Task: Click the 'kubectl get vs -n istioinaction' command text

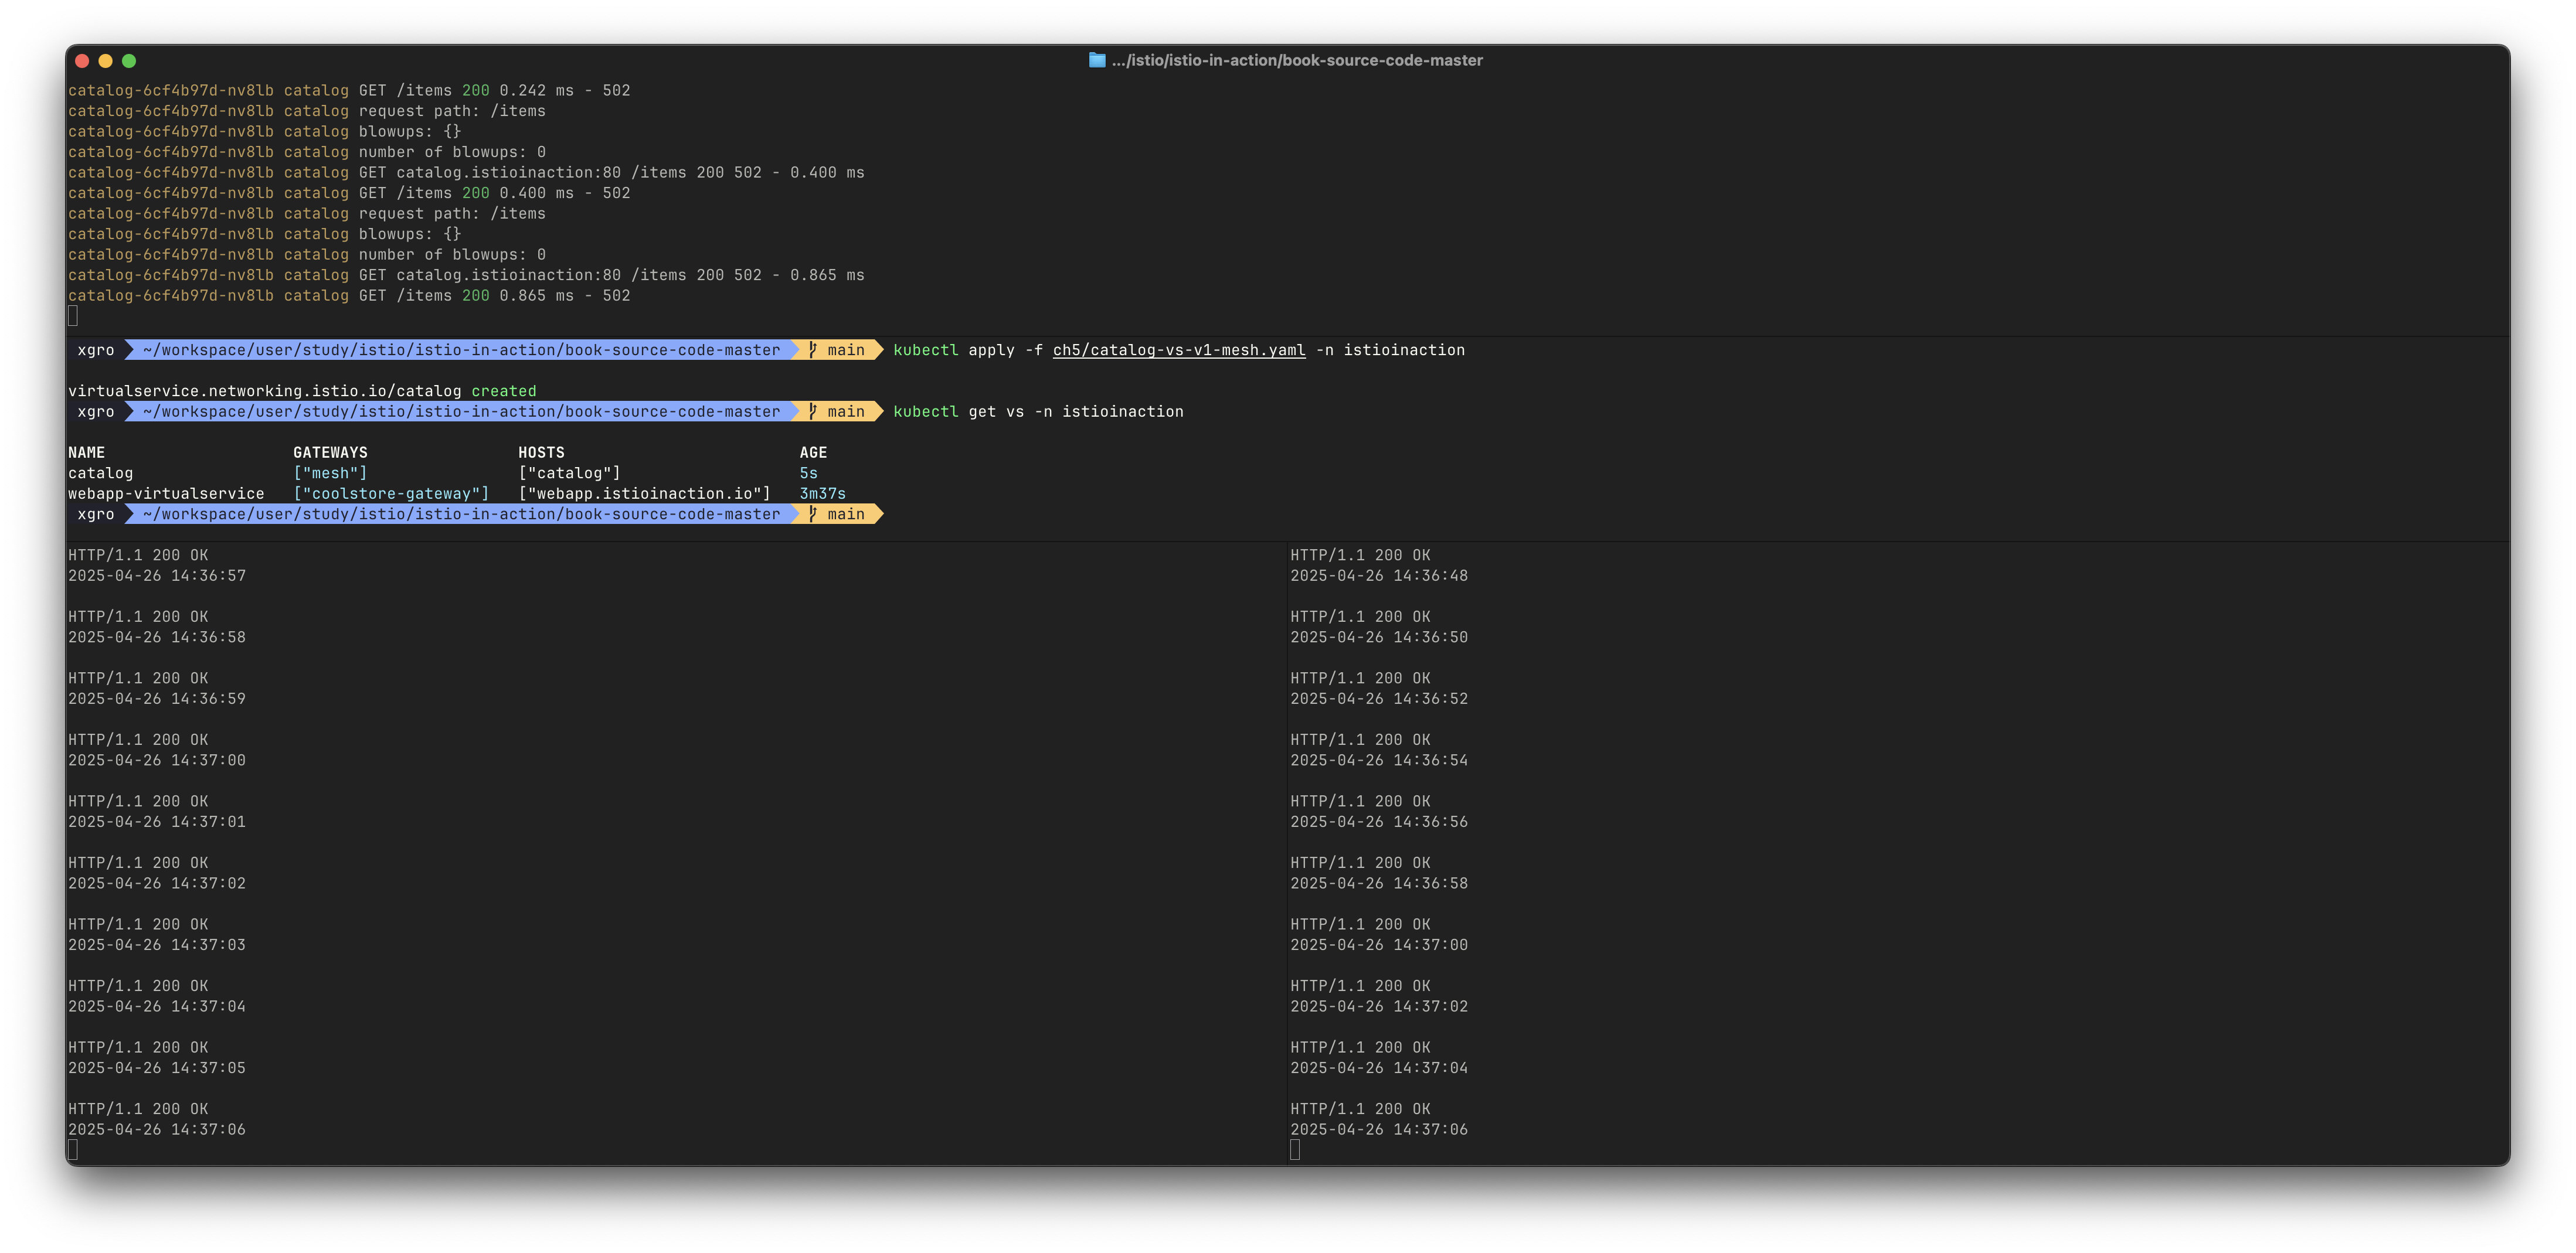Action: click(1038, 411)
